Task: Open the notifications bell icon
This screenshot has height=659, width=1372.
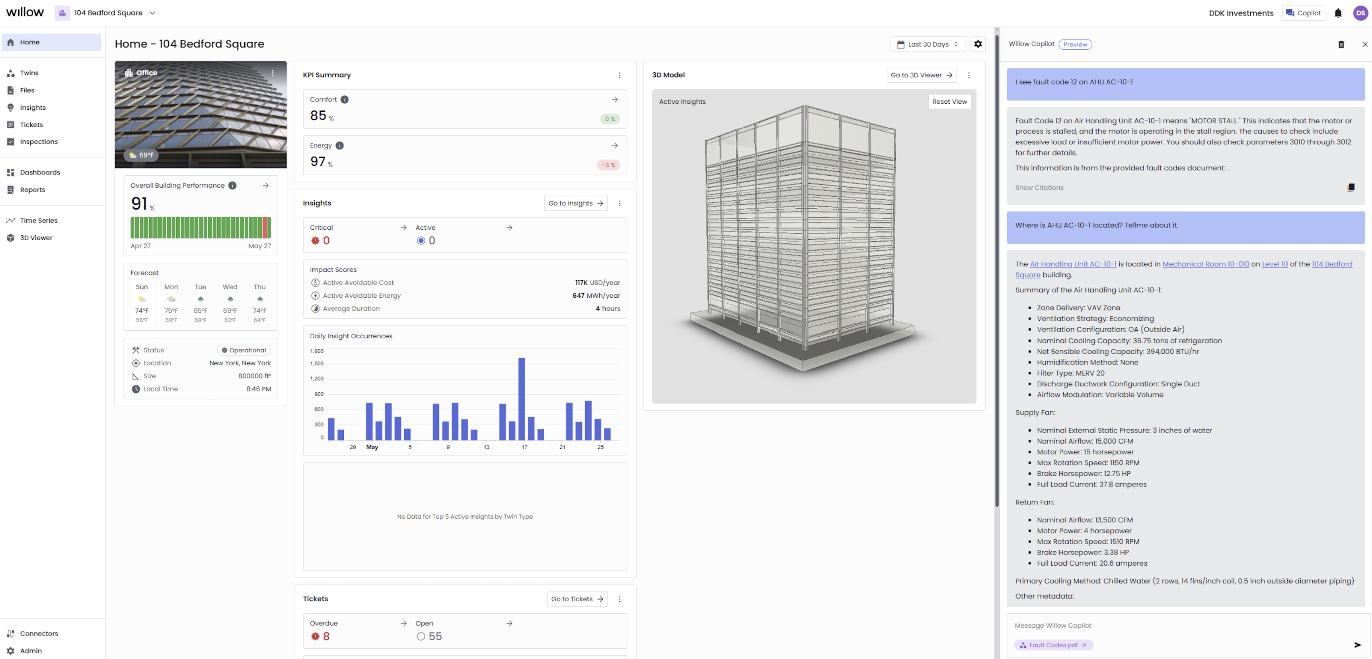Action: coord(1337,13)
